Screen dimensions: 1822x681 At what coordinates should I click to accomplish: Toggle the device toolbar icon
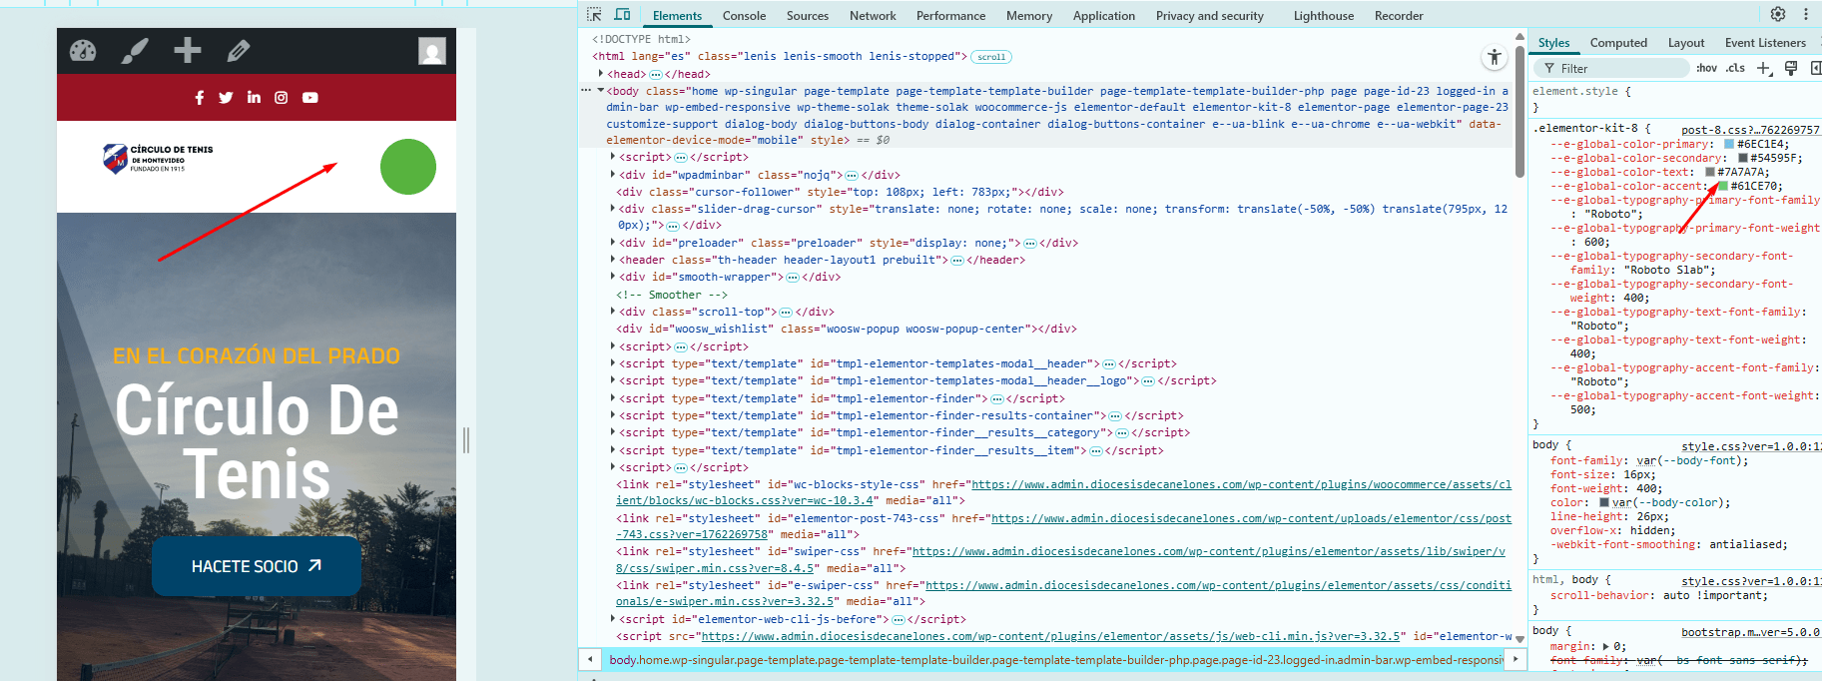tap(622, 15)
